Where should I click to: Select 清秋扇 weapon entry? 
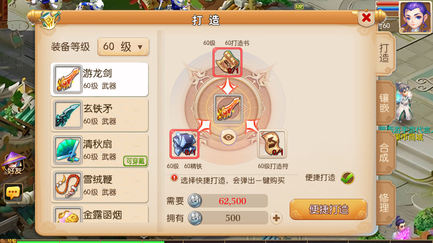99,150
